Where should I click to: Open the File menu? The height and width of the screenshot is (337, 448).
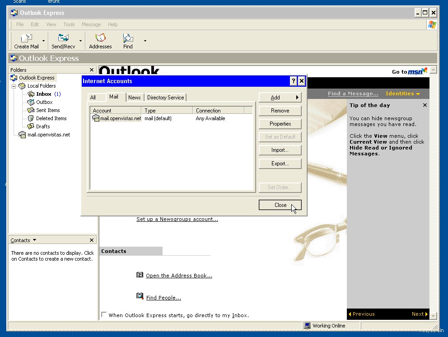point(20,24)
